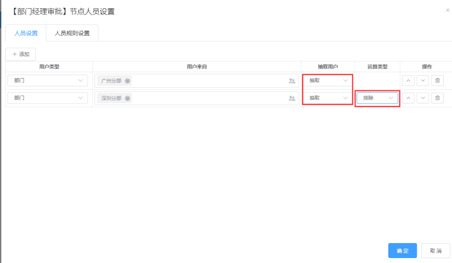Switch to the 人员规则设置 tab

tap(72, 33)
